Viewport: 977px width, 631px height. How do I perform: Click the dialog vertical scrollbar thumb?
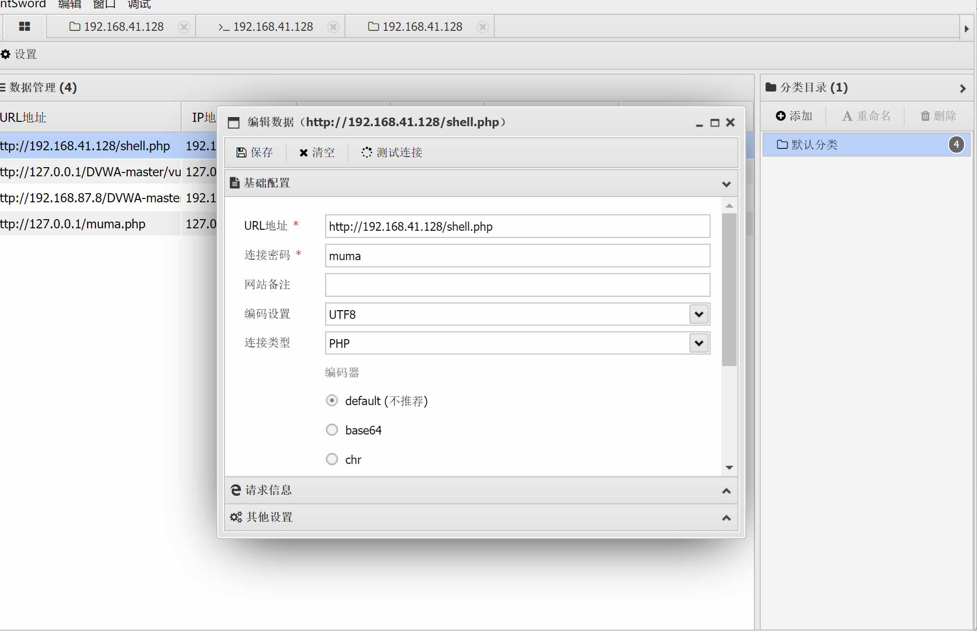[x=729, y=289]
